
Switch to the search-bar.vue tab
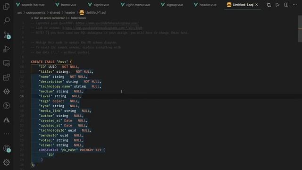coord(30,5)
